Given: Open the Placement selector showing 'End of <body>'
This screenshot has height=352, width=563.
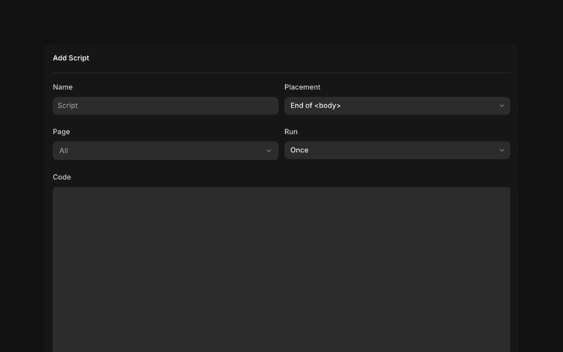Looking at the screenshot, I should (x=397, y=106).
